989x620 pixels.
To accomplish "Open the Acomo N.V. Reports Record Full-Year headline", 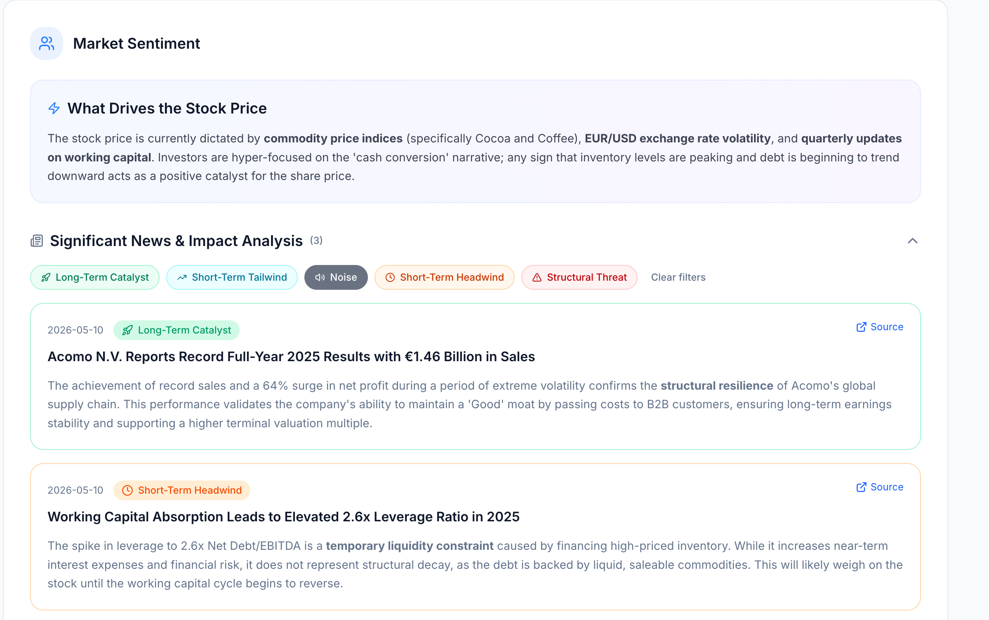I will pos(291,357).
